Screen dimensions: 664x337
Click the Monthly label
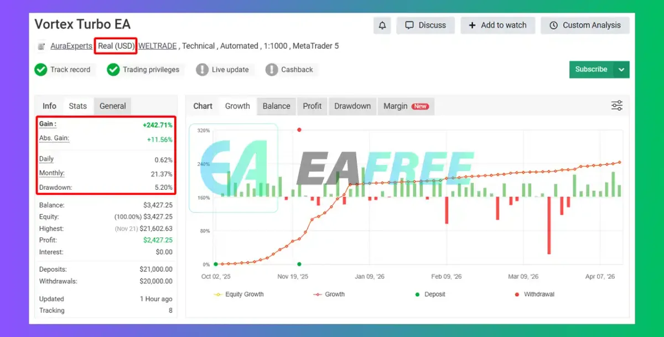[51, 173]
